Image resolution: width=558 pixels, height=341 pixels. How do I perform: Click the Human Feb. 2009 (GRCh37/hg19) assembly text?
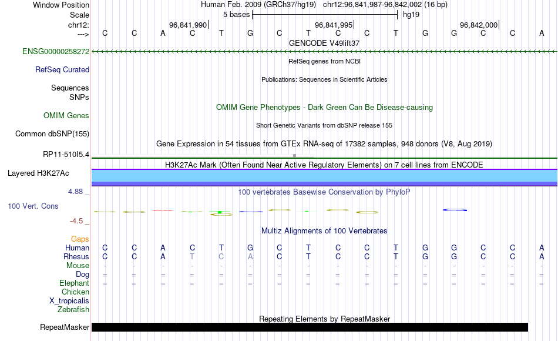point(258,5)
